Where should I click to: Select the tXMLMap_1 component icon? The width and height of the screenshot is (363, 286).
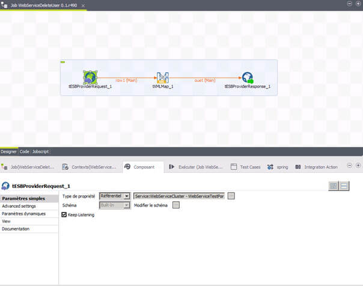click(162, 78)
